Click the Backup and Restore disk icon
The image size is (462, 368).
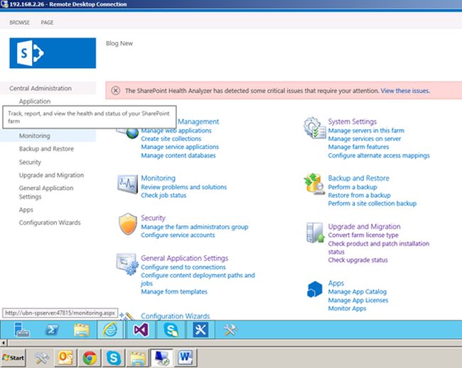pyautogui.click(x=314, y=184)
